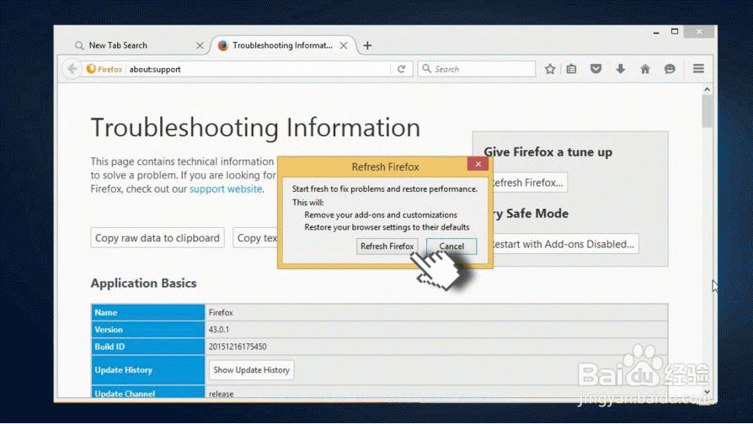Confirm with the Refresh Firefox dialog button

[x=387, y=246]
